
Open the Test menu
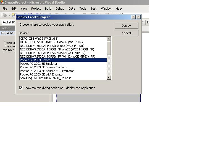94,9
